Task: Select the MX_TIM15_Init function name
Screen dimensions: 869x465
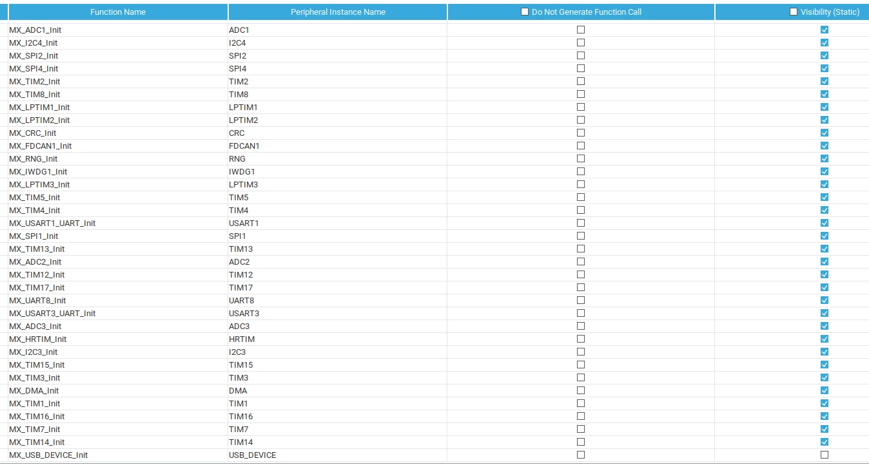Action: (x=37, y=365)
